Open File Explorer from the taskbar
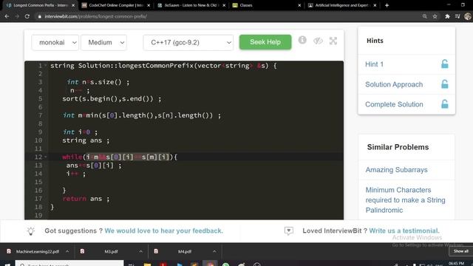Screen dimensions: 473x266 148,264
